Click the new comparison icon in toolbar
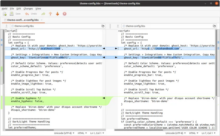This screenshot has height=136, width=220. point(5,14)
